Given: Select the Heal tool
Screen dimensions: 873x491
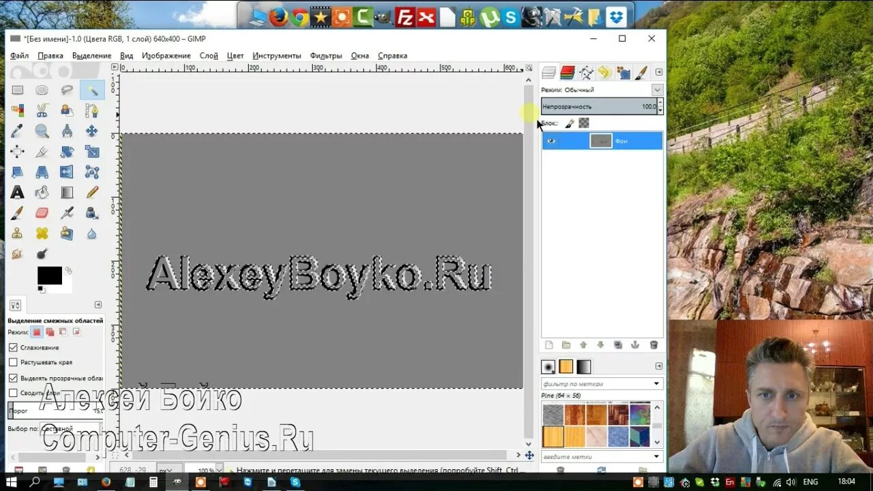Looking at the screenshot, I should pos(42,233).
